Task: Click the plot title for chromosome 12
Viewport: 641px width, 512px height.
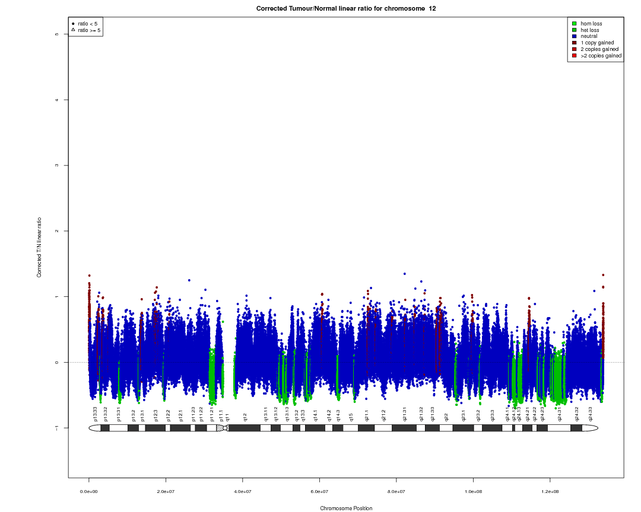Action: click(x=346, y=8)
